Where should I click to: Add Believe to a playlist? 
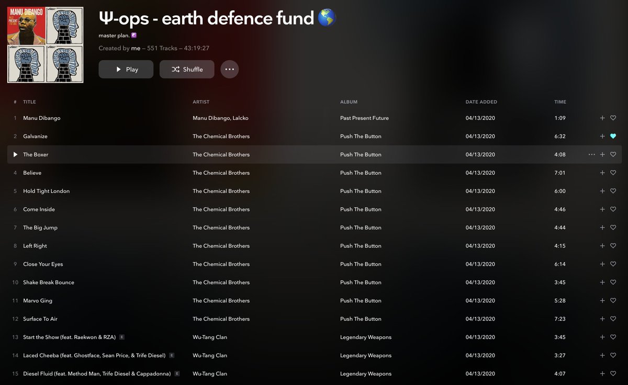602,173
